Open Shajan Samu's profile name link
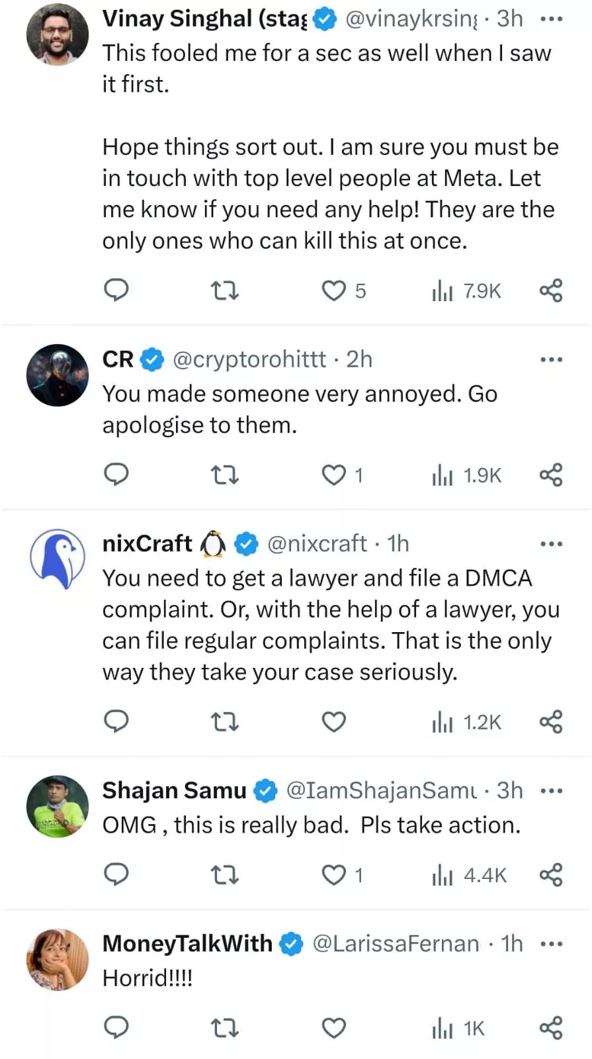Screen dimensions: 592x1059 pyautogui.click(x=174, y=790)
